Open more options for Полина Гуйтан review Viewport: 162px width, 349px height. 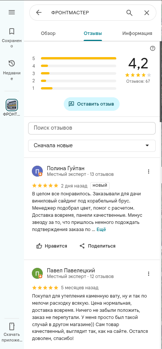[148, 171]
